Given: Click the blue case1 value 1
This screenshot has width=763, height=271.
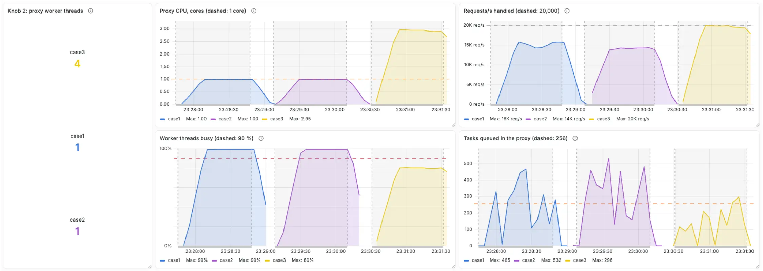Looking at the screenshot, I should click(x=77, y=147).
